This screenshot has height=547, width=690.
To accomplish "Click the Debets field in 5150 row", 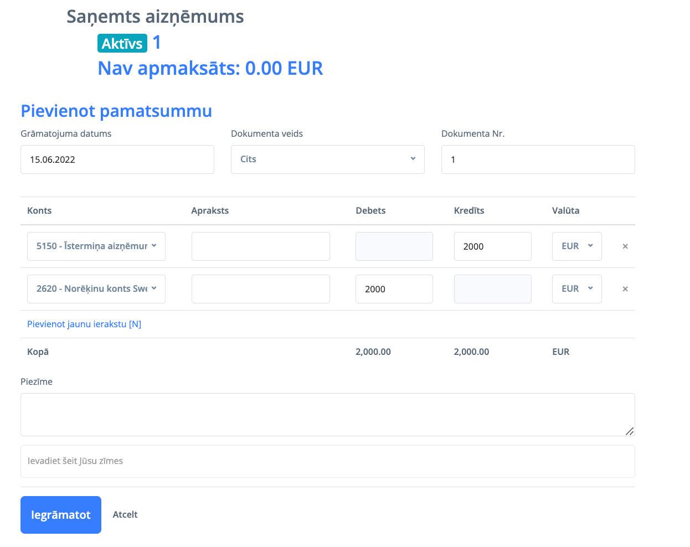I will pos(394,246).
